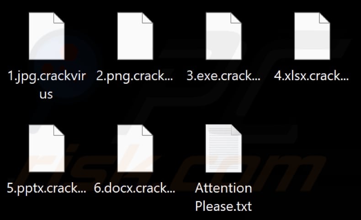Select the 6.docx.crack... file icon
This screenshot has height=220, width=361.
tap(135, 148)
